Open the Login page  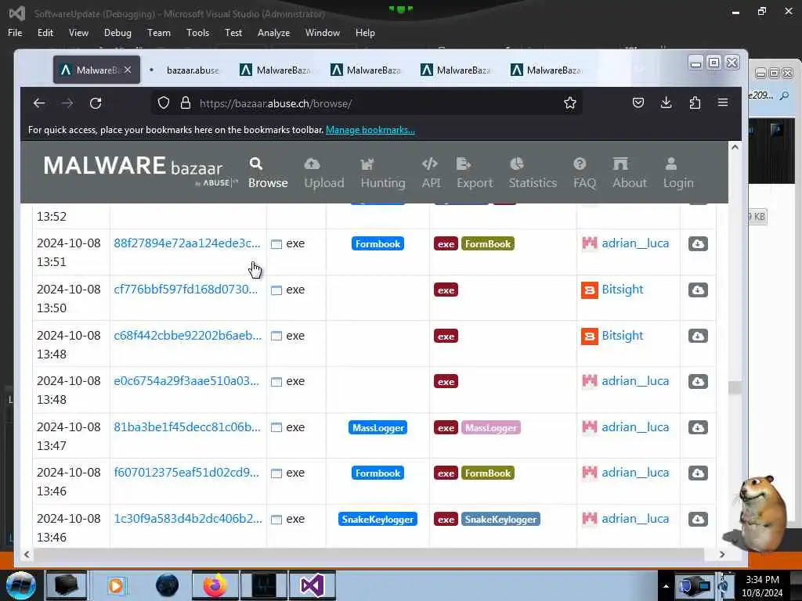[678, 173]
